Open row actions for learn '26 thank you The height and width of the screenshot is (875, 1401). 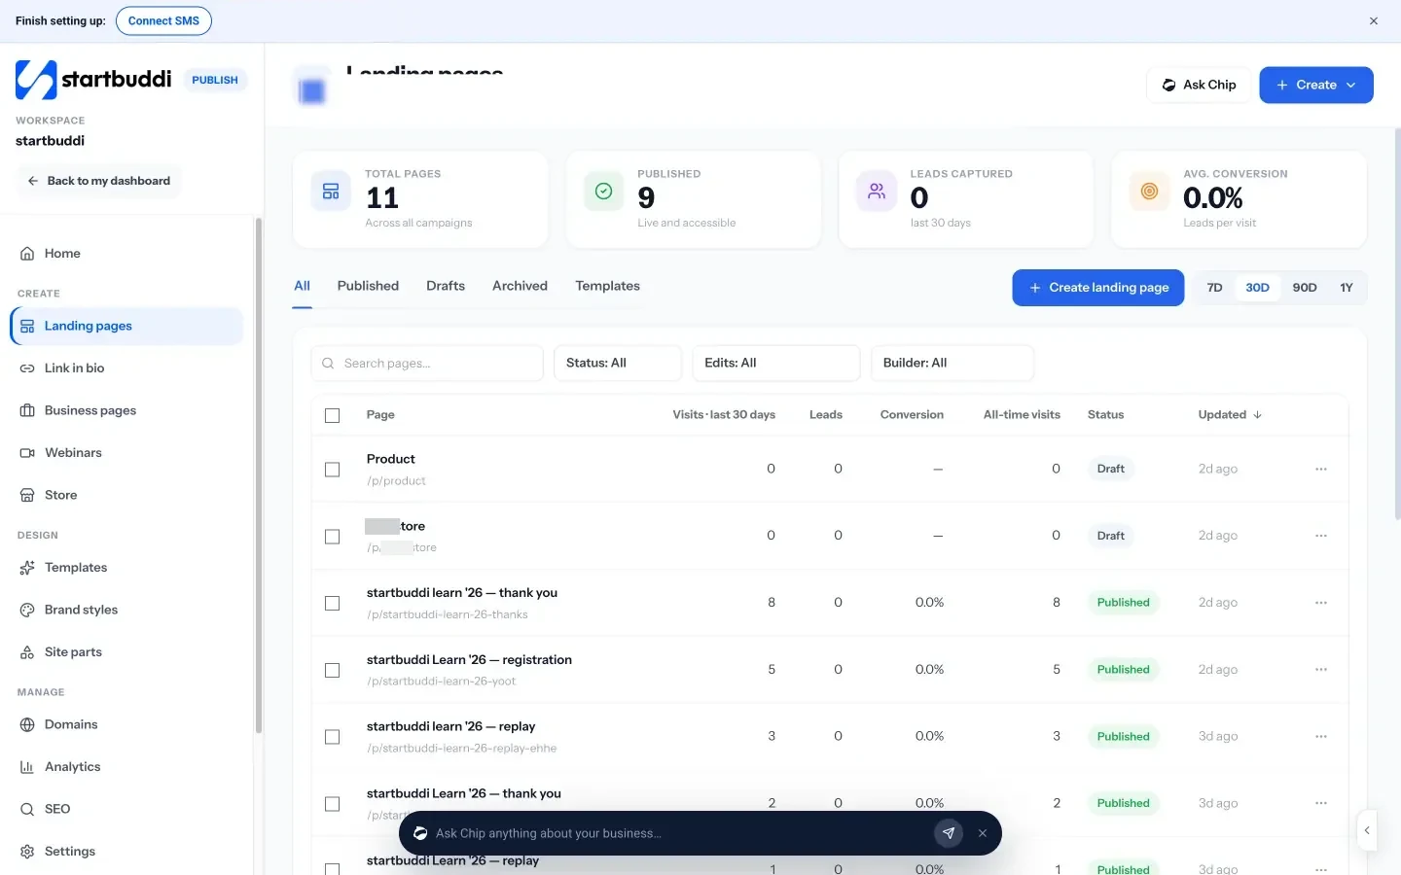pyautogui.click(x=1321, y=603)
